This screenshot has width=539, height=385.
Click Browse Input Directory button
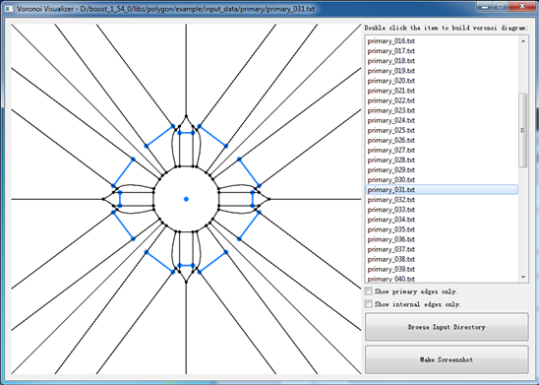tap(447, 327)
